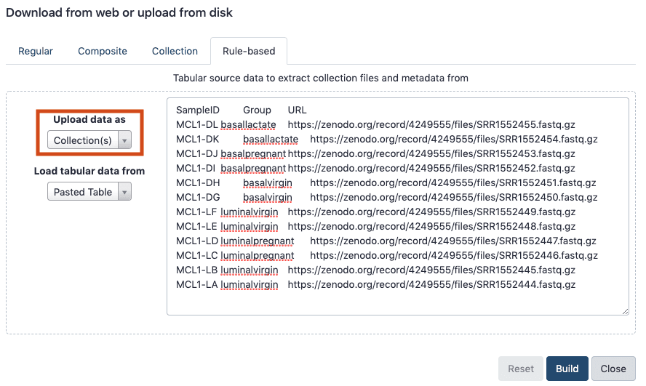The image size is (646, 386).
Task: Click luminalpregnant in the MCL1-LD row
Action: 258,241
